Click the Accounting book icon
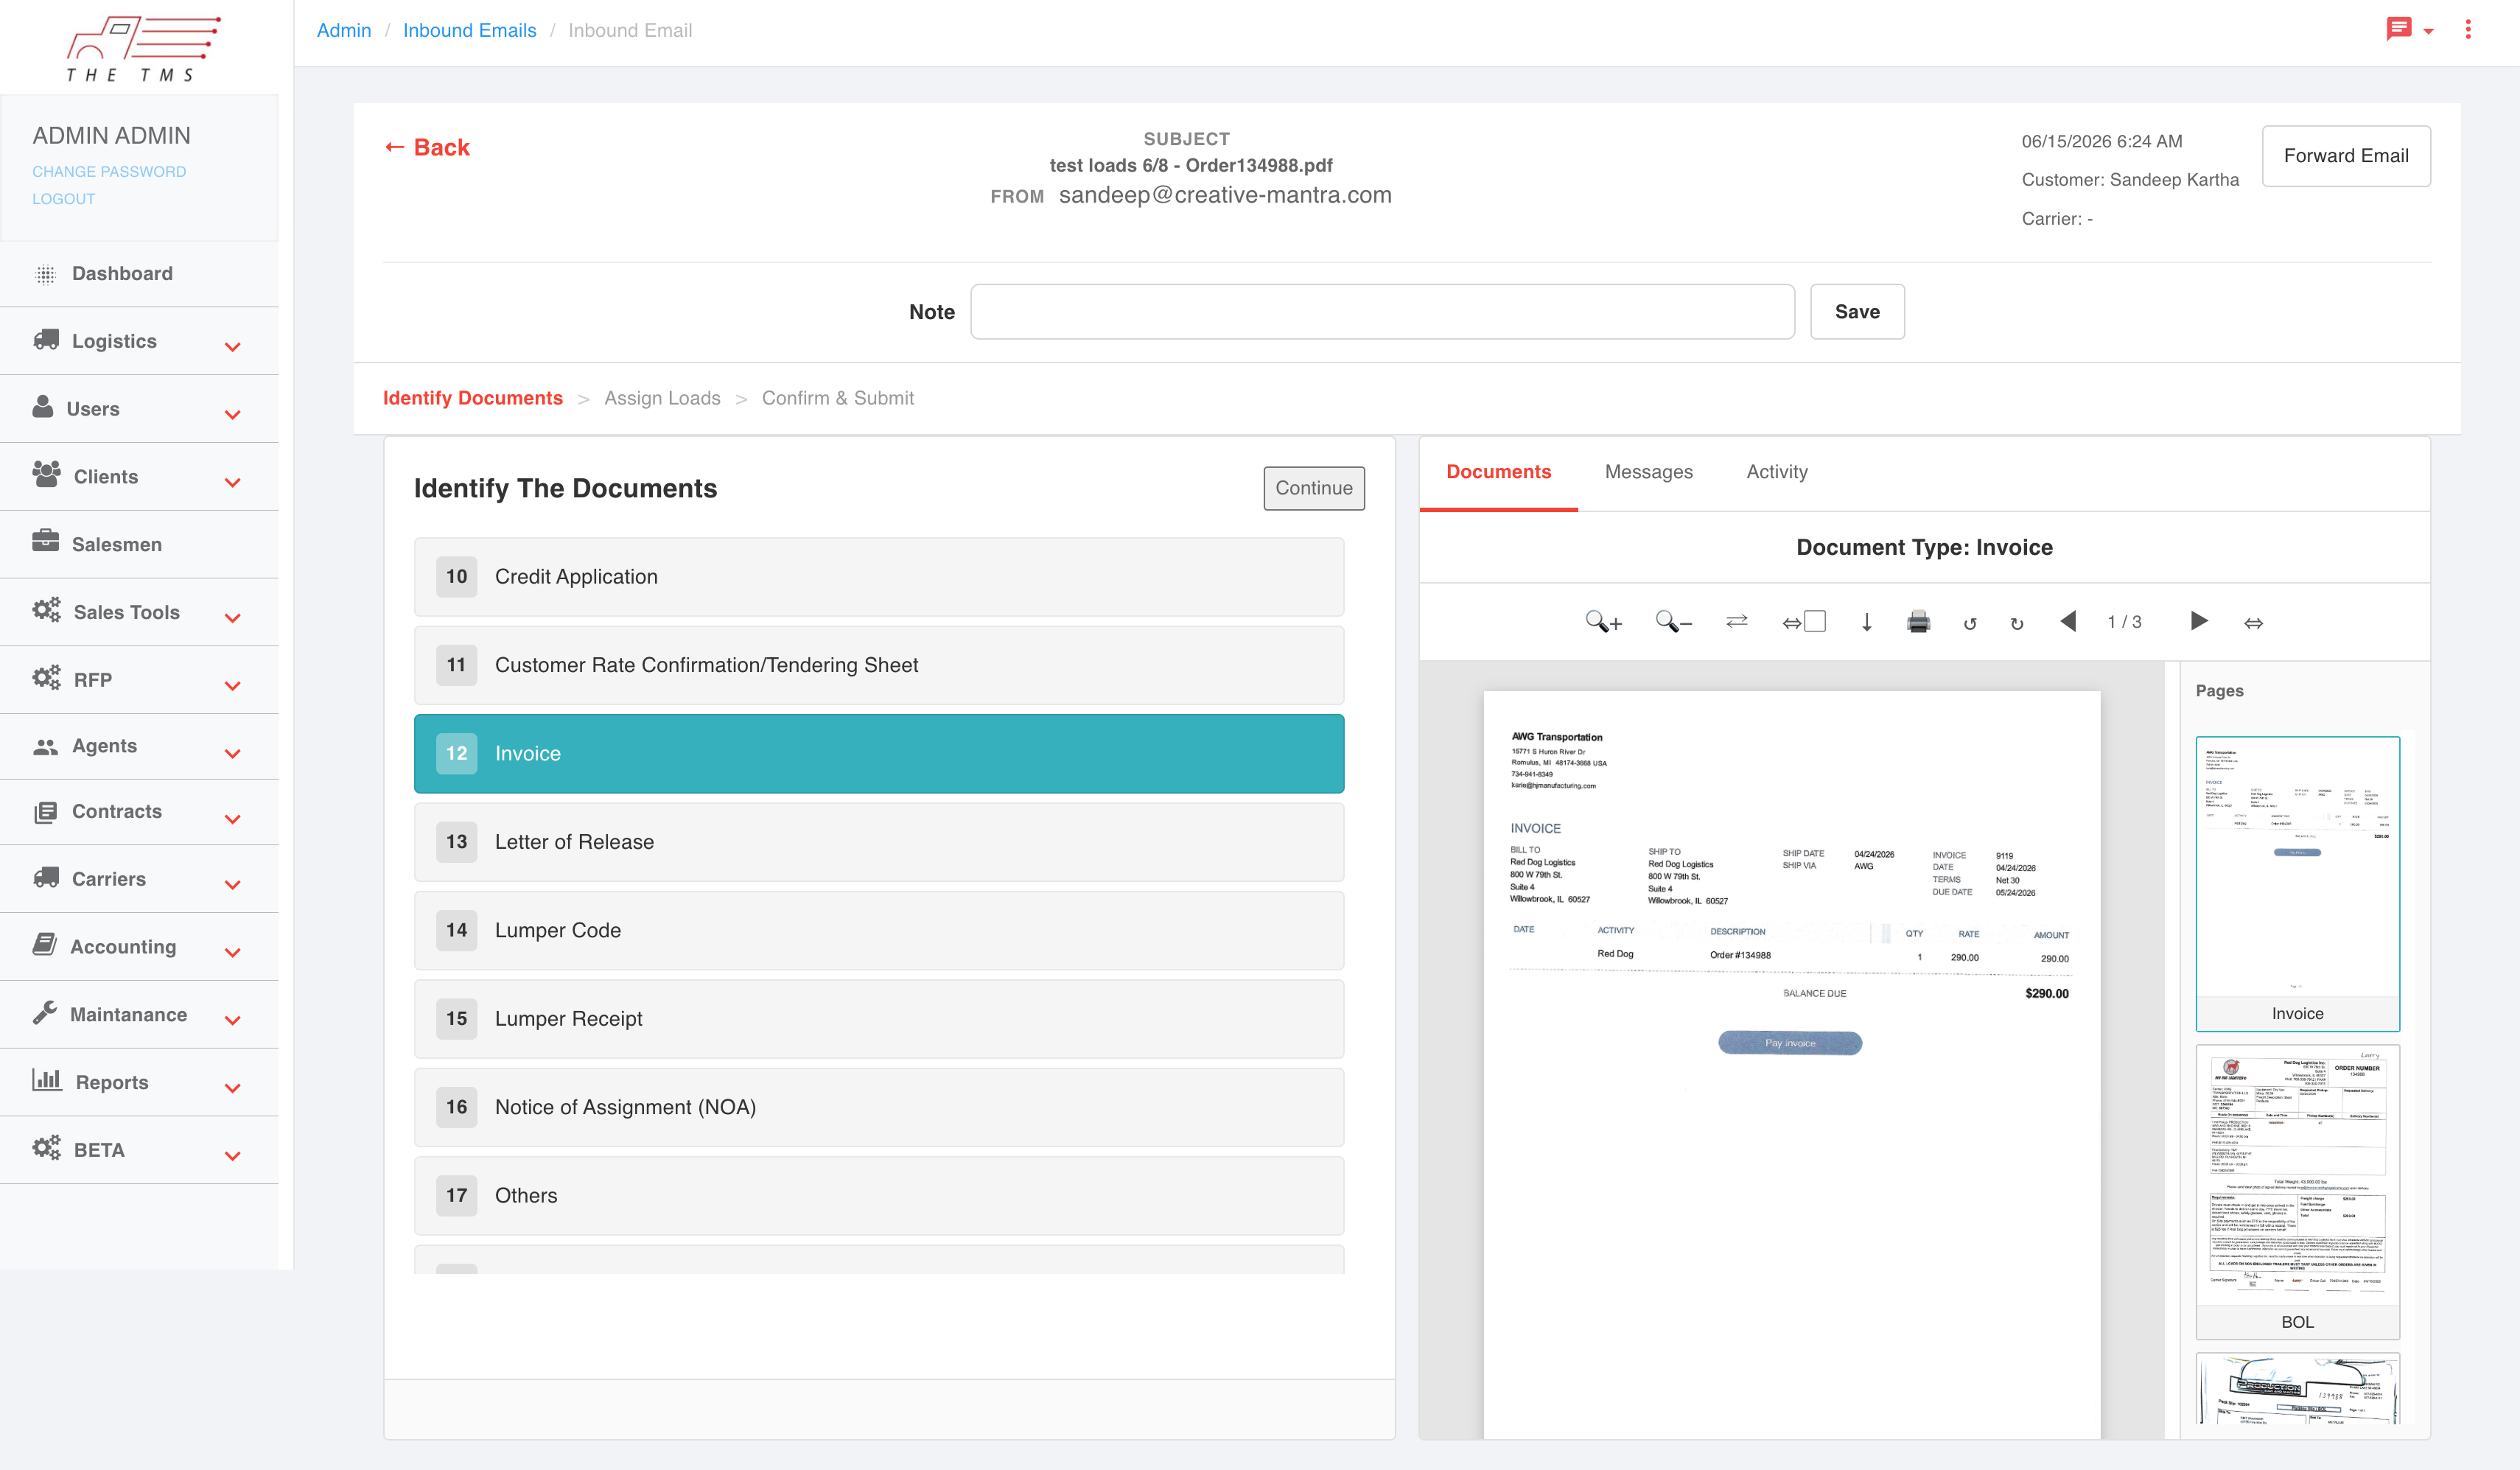 point(45,945)
